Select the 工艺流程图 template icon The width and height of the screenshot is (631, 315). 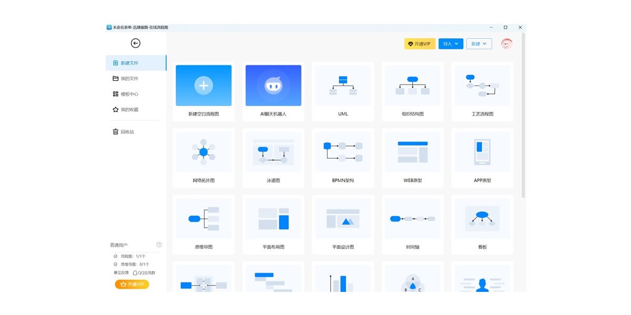coord(482,86)
